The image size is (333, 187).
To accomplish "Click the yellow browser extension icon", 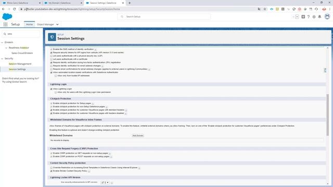I will 277,9.
